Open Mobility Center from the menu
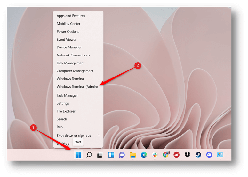This screenshot has width=248, height=177. point(78,24)
